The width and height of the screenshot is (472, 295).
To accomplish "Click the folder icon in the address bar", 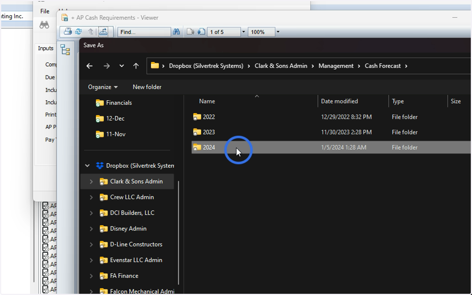I will [155, 66].
